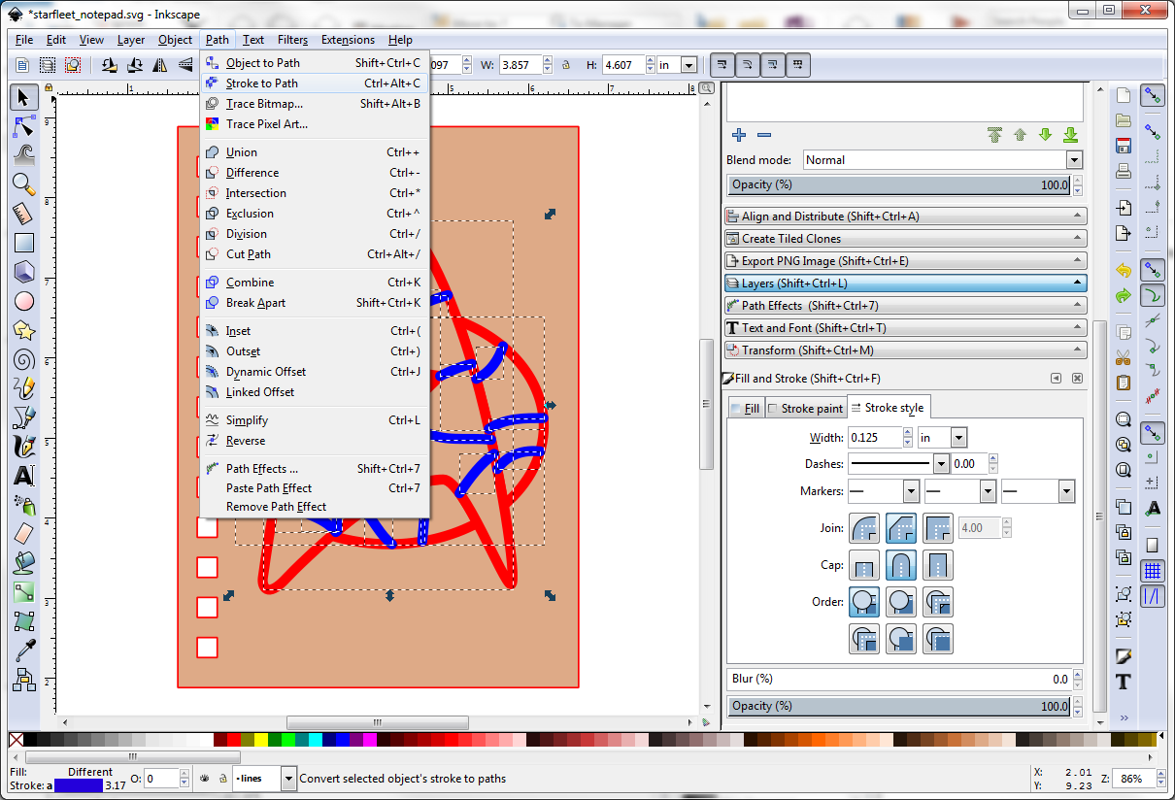This screenshot has height=800, width=1175.
Task: Expand the Transform panel
Action: point(905,350)
